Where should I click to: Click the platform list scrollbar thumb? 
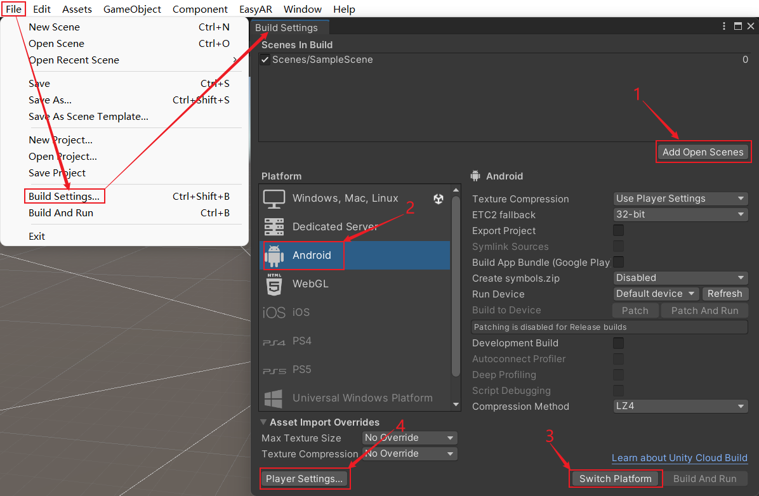456,285
